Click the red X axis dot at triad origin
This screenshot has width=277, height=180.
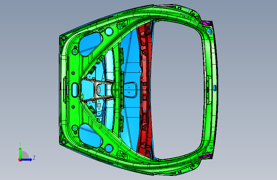(x=19, y=160)
